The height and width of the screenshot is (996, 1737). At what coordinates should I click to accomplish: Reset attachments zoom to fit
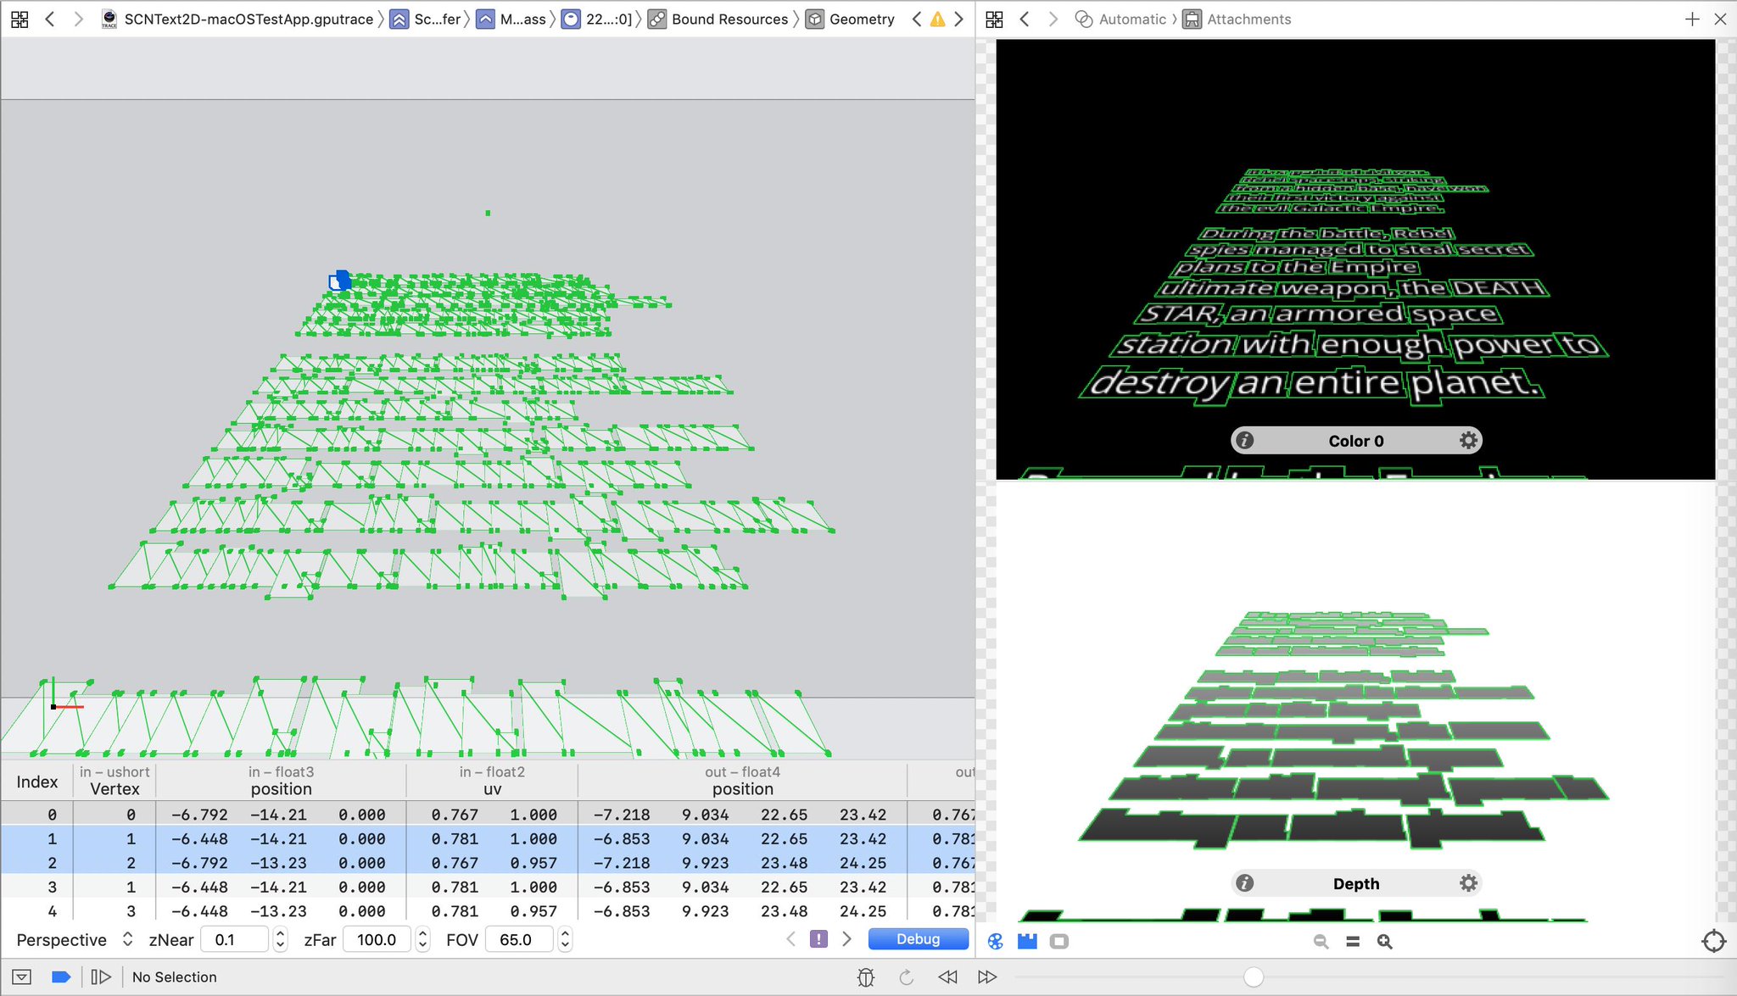[1353, 941]
